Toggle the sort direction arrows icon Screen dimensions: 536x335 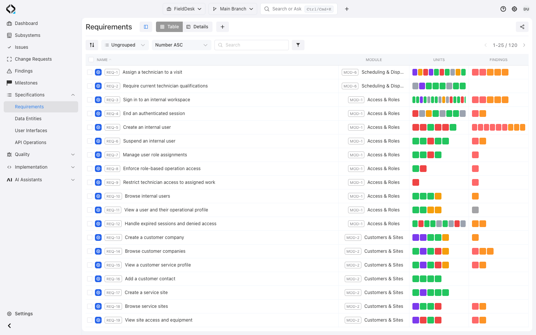point(92,45)
